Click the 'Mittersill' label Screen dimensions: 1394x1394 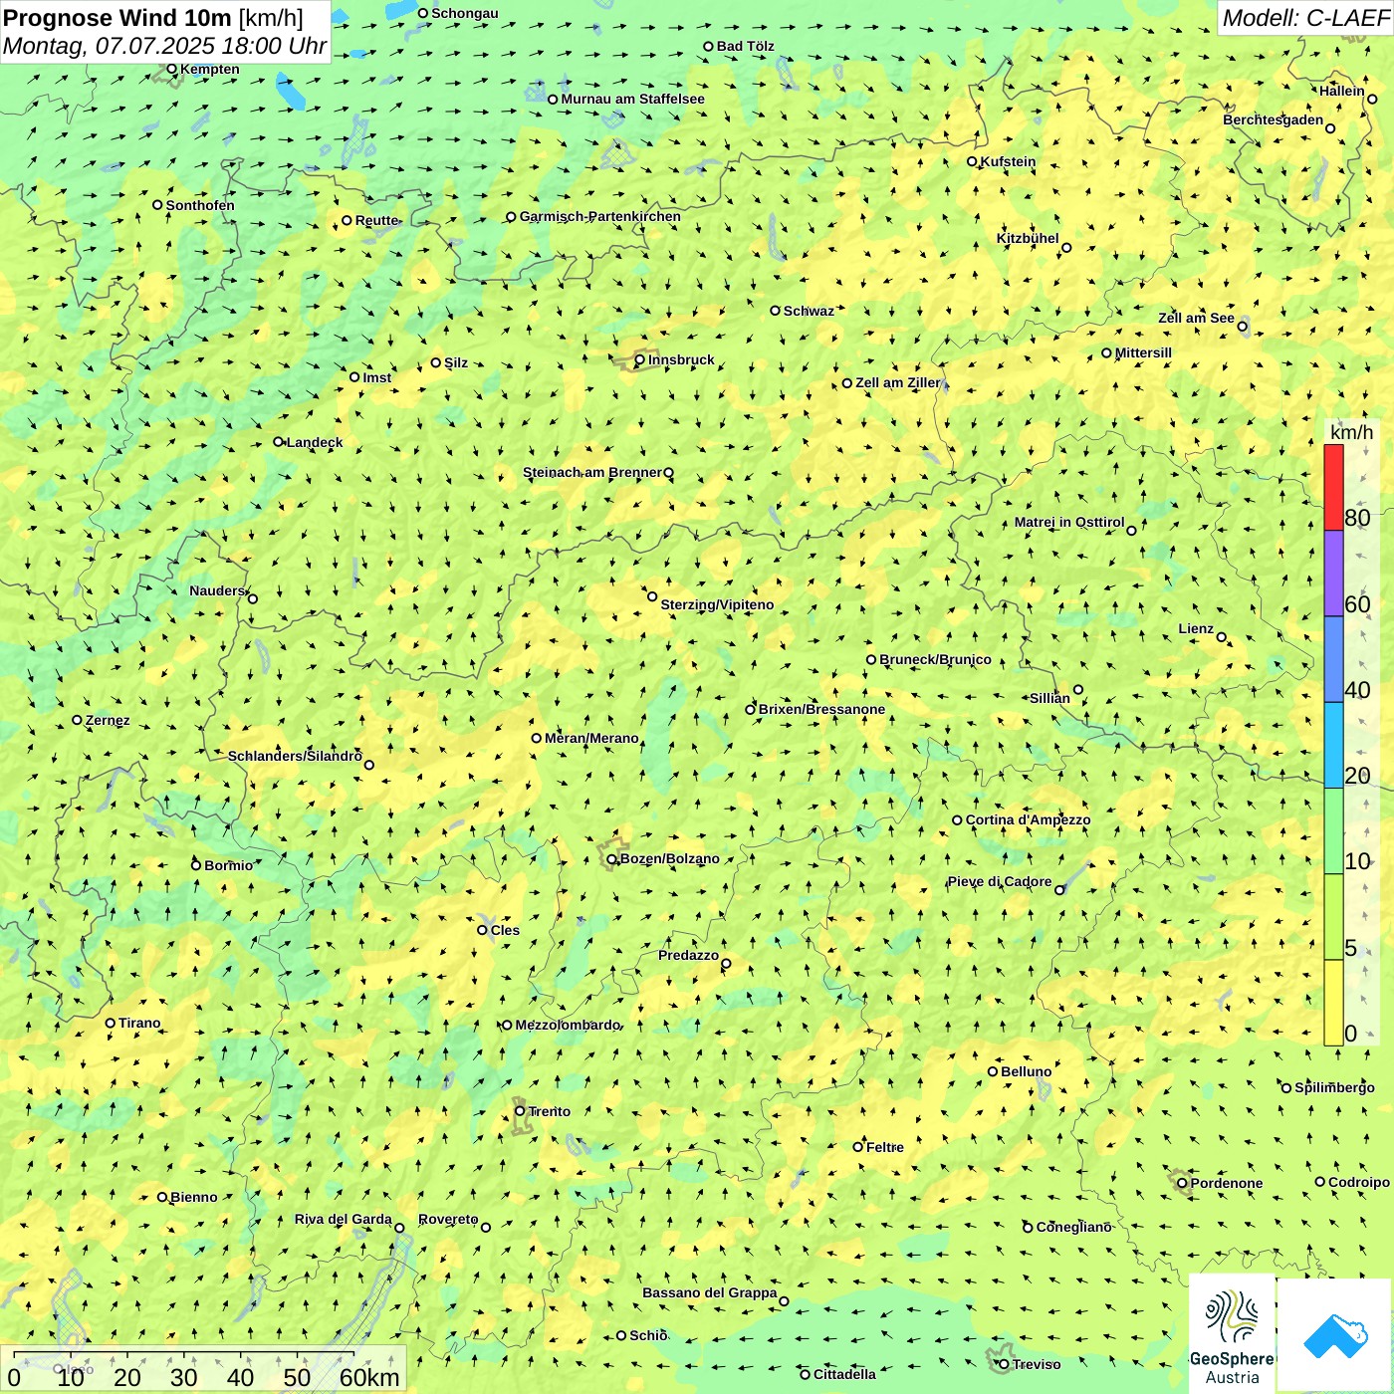1143,352
